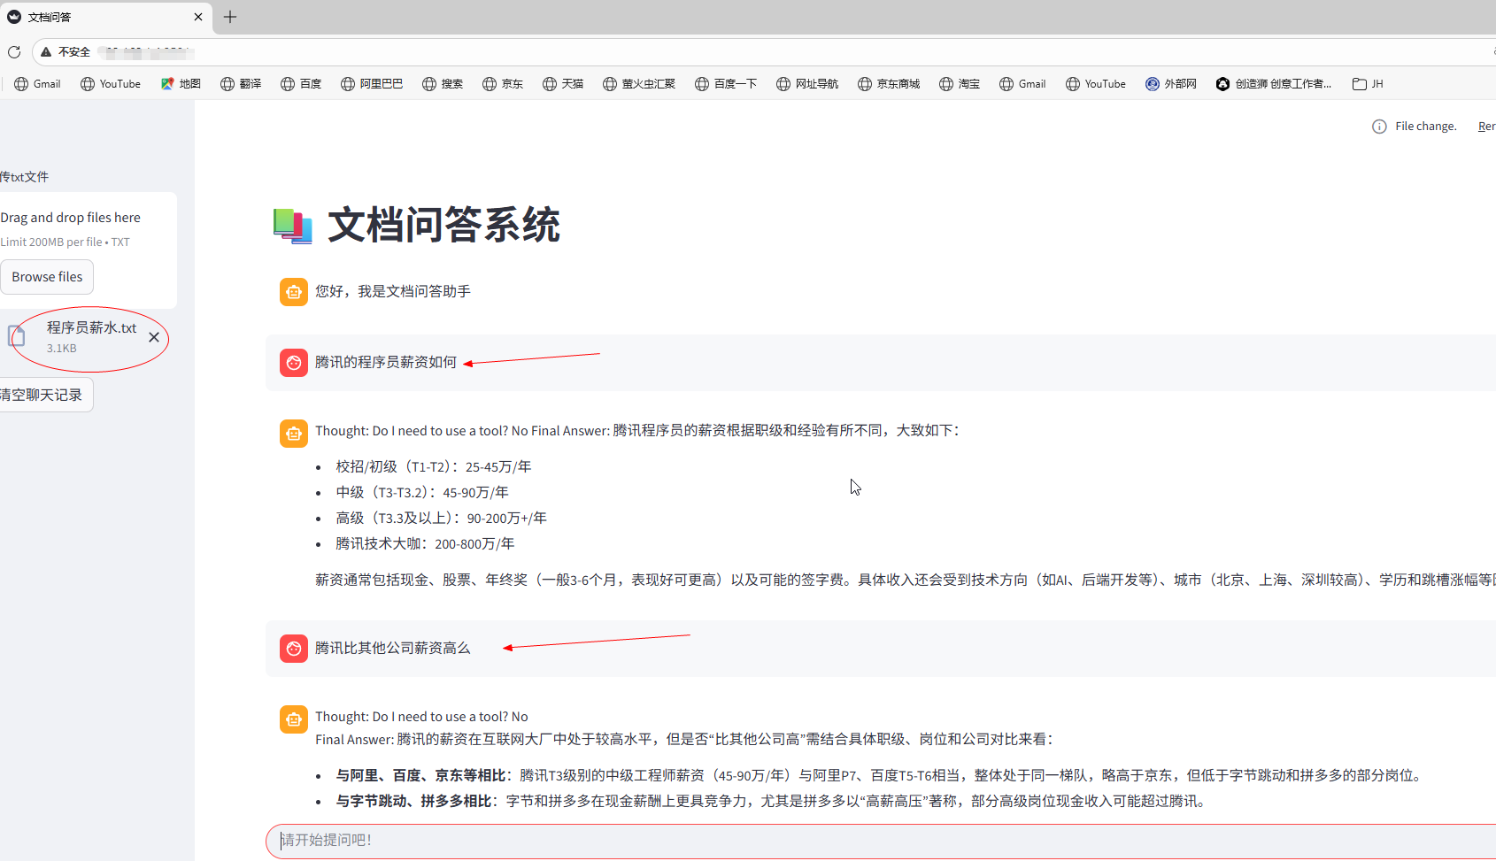Click bullet 腾讯技术大咖：200-800万/年
The width and height of the screenshot is (1496, 861).
pyautogui.click(x=425, y=543)
